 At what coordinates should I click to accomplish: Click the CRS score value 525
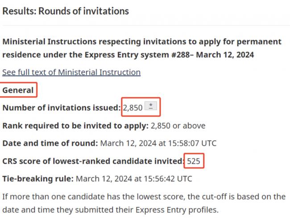pyautogui.click(x=194, y=161)
